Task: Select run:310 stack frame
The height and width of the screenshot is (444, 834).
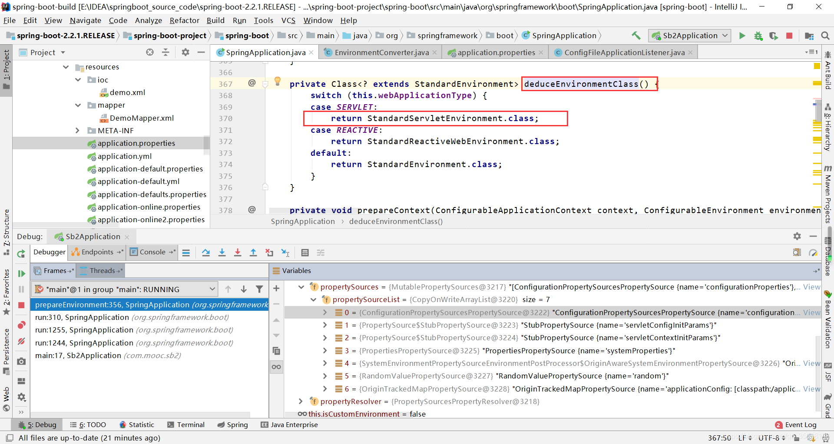Action: pyautogui.click(x=149, y=317)
